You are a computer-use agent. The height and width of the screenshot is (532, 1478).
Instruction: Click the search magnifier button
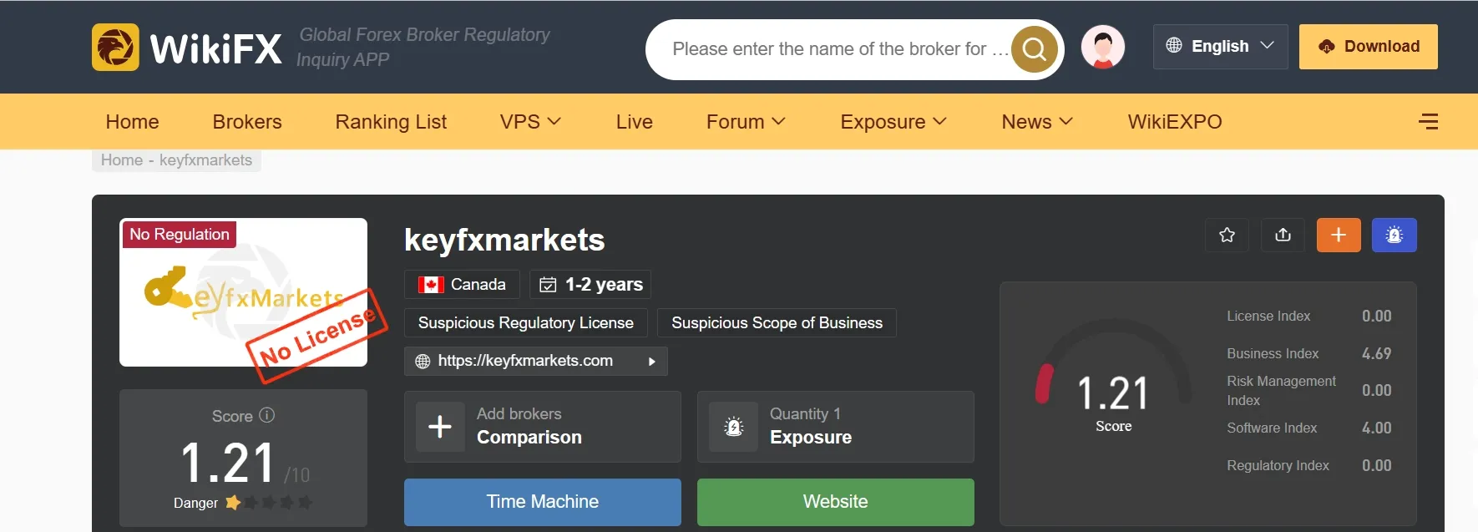point(1035,49)
